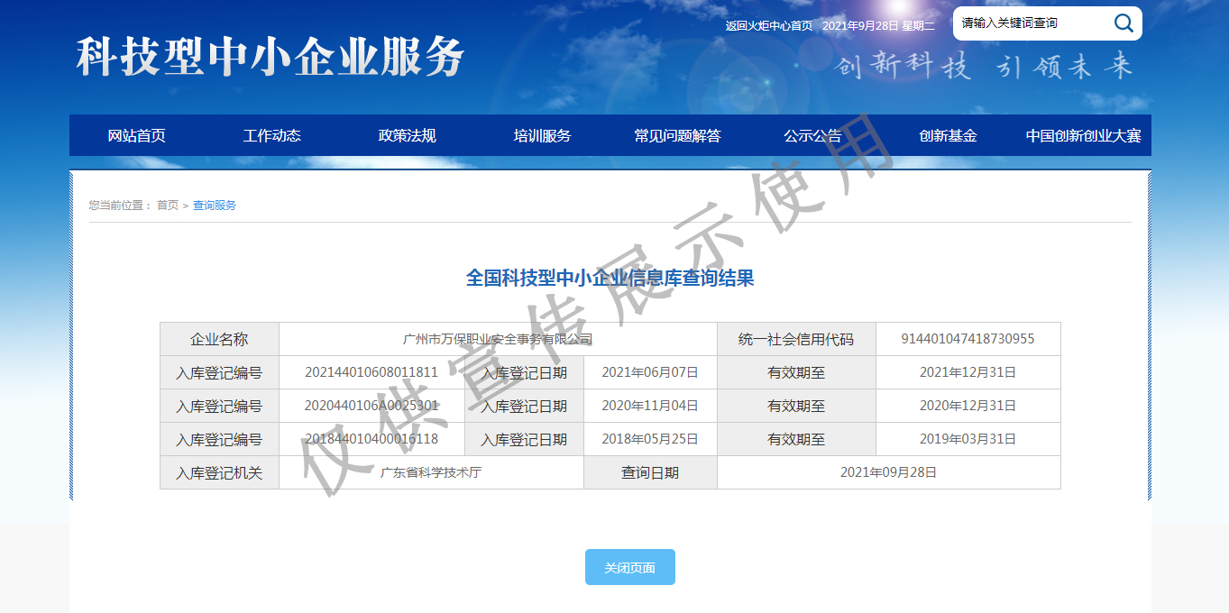
Task: Click the unified social credit code value
Action: click(968, 338)
